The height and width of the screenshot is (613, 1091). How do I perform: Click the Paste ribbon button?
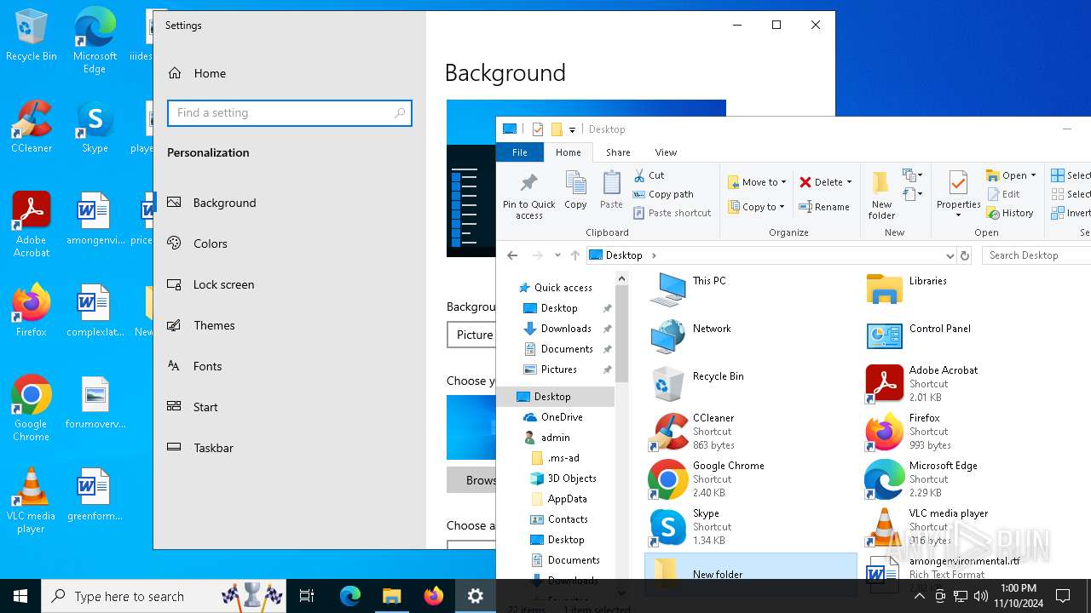(611, 190)
